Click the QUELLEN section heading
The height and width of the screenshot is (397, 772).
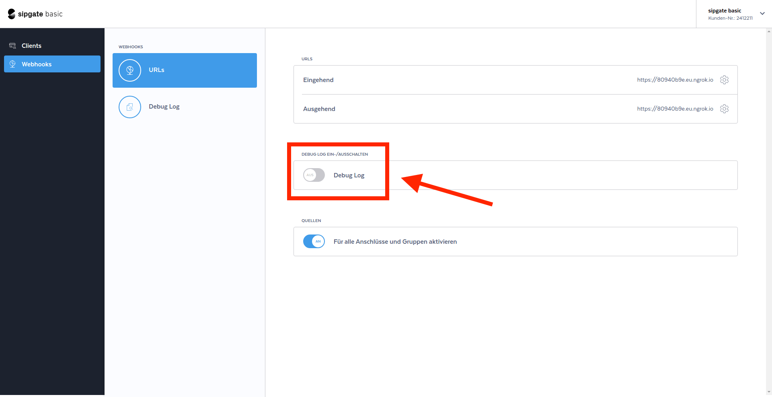tap(311, 221)
